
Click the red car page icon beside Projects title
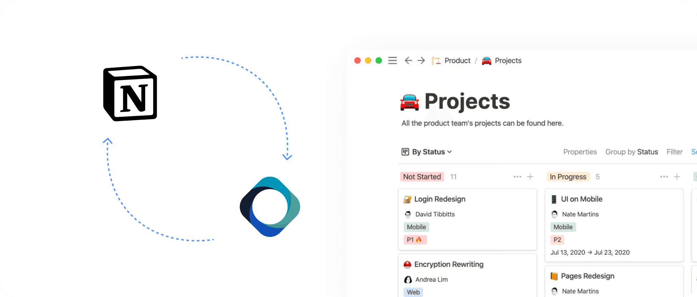(x=409, y=102)
